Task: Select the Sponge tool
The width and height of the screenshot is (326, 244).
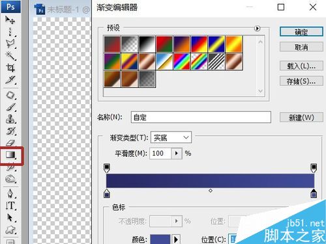Action: point(10,179)
